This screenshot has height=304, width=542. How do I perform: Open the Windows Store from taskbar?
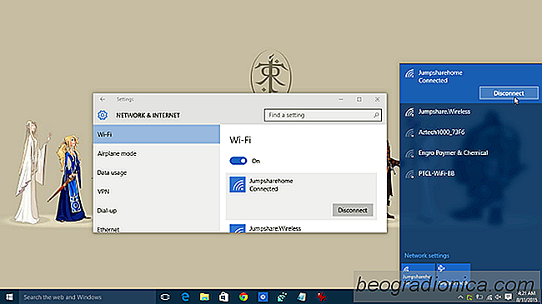click(x=223, y=297)
